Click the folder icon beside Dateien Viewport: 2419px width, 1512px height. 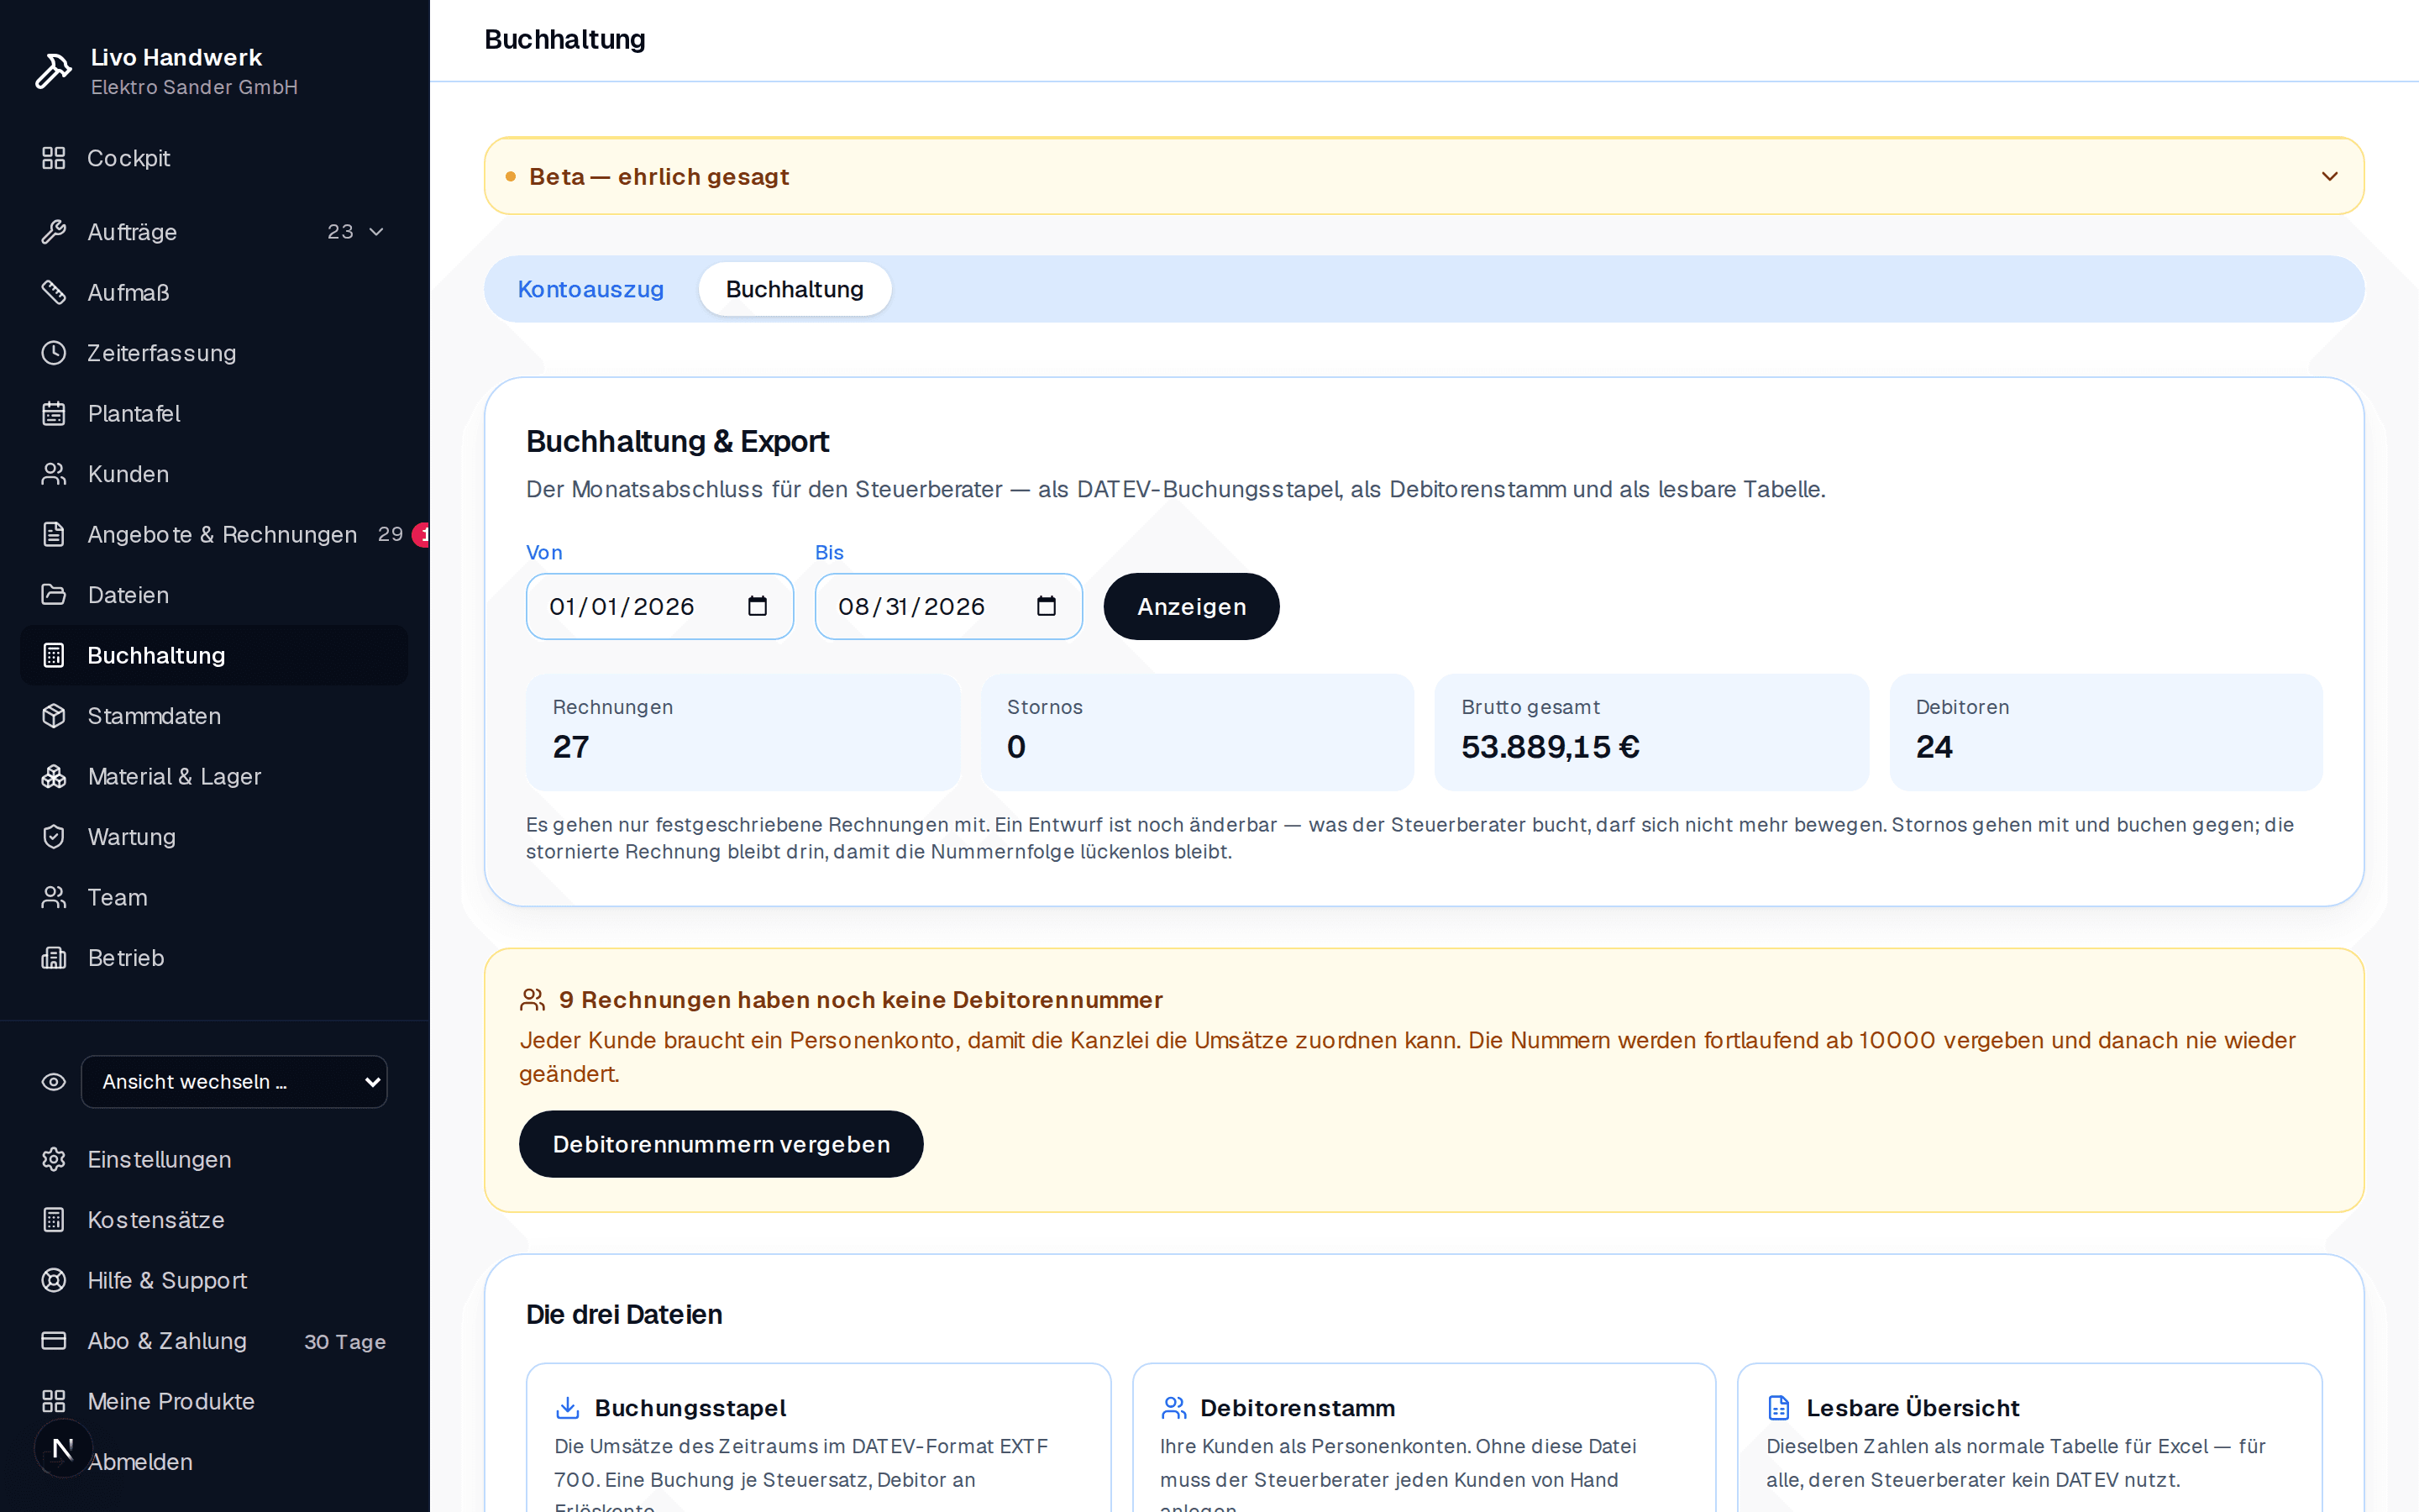[54, 595]
